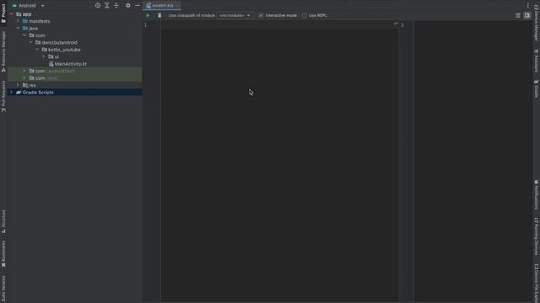This screenshot has width=540, height=303.
Task: Enable the Use REPL checkbox
Action: pyautogui.click(x=305, y=15)
